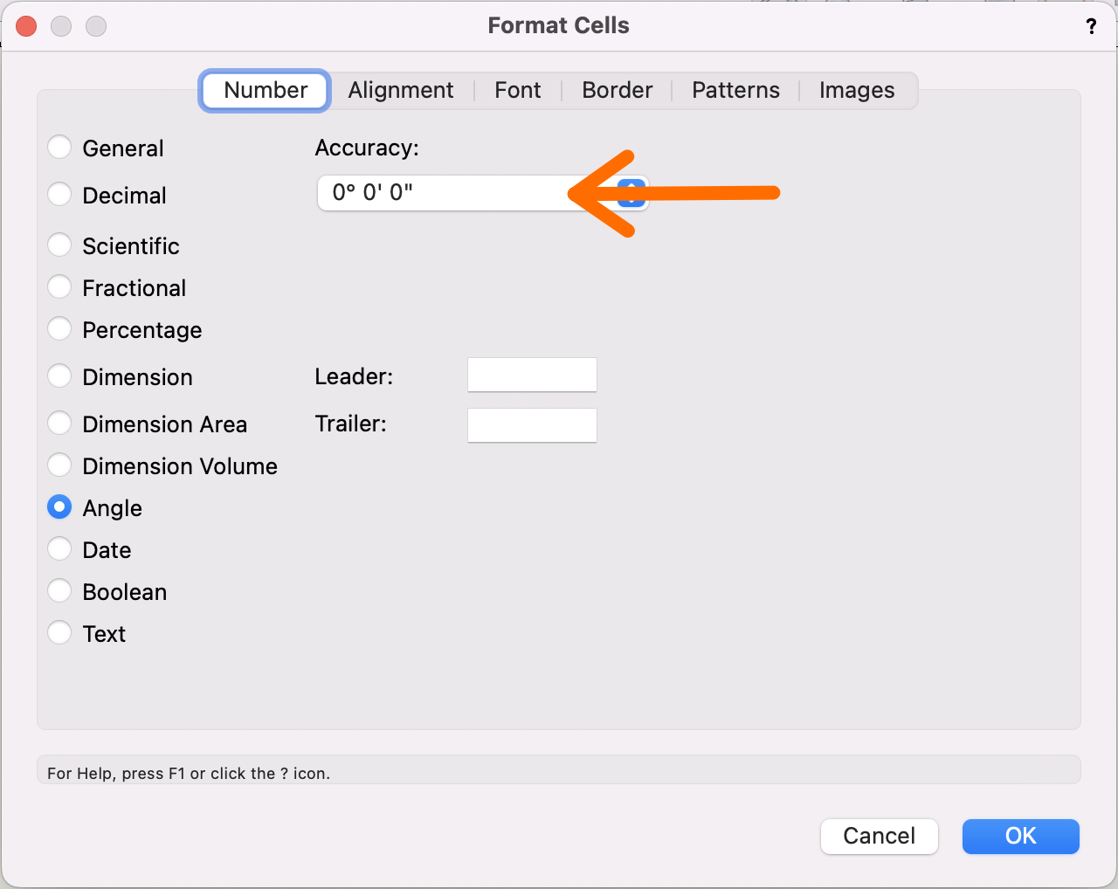The width and height of the screenshot is (1118, 889).
Task: Choose the Date format option
Action: (x=59, y=549)
